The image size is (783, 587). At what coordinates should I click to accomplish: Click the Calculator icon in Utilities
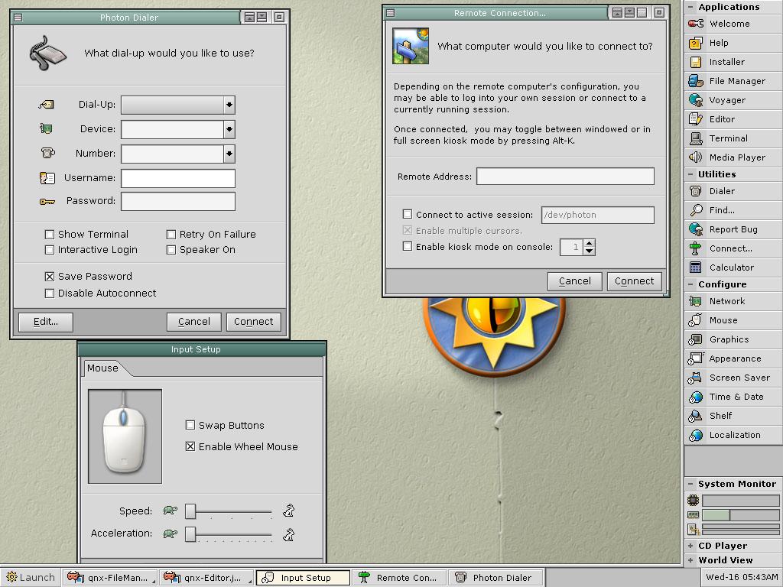pos(696,268)
